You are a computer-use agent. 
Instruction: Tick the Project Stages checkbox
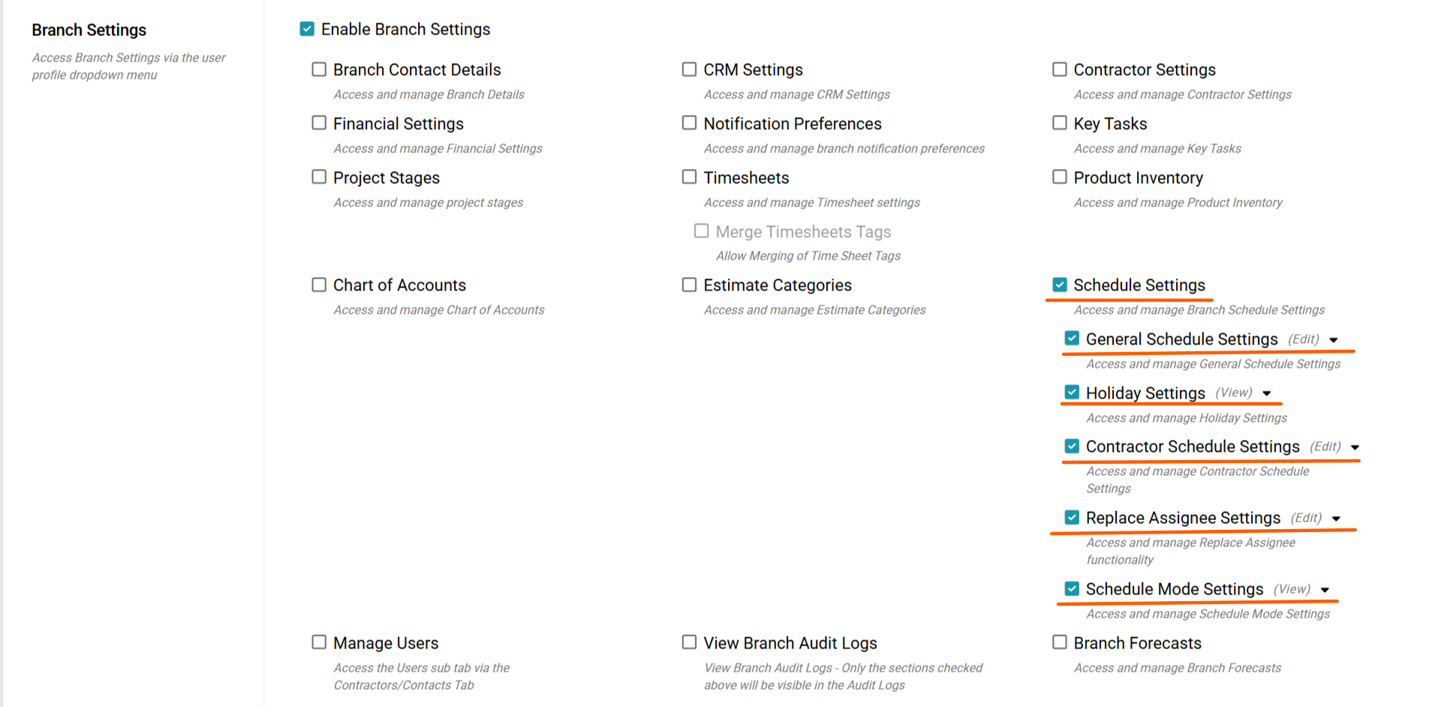pos(319,177)
